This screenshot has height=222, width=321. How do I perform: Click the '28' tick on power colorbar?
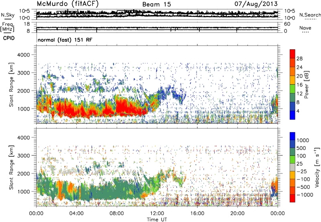[x=299, y=59]
